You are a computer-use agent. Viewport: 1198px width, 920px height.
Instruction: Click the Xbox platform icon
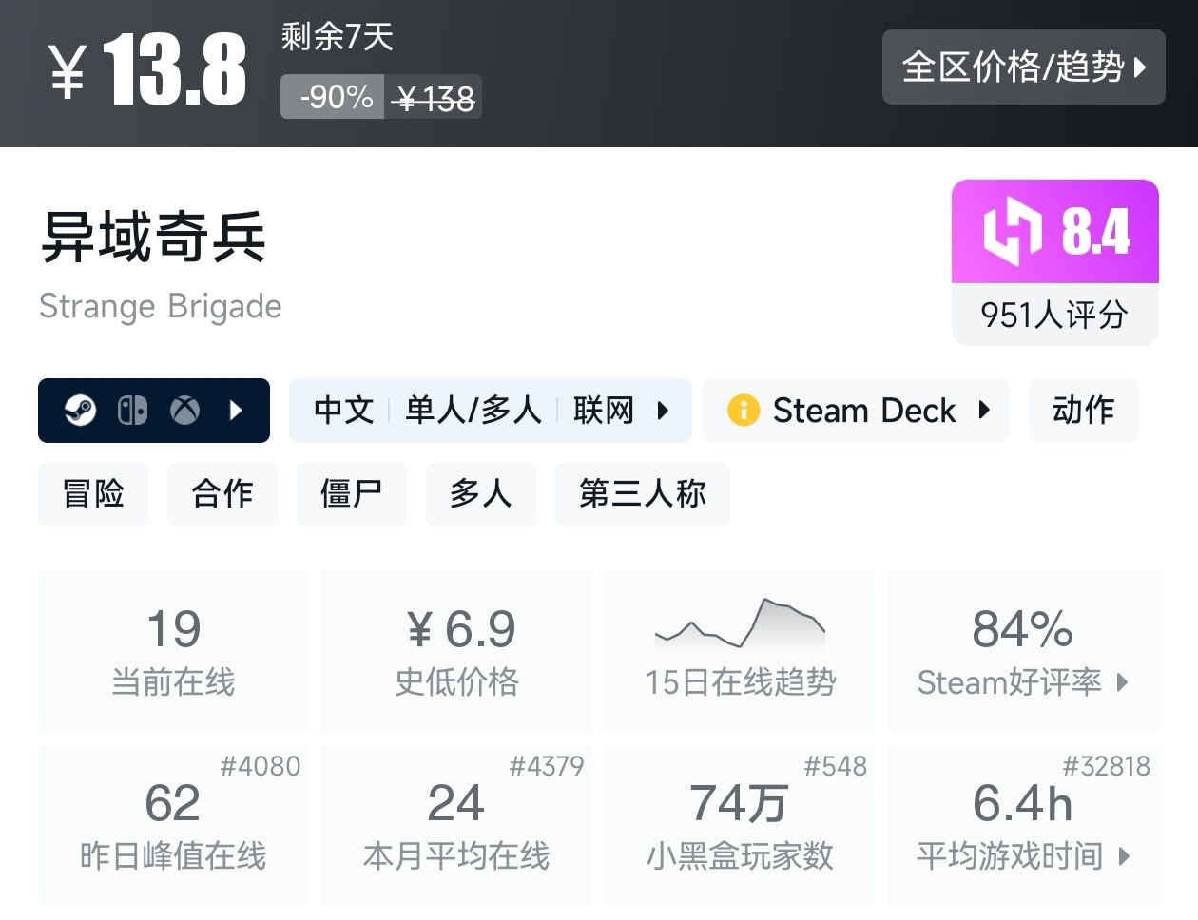184,411
